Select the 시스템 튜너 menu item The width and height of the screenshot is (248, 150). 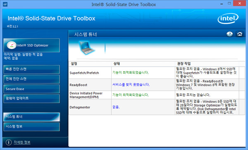coord(32,117)
